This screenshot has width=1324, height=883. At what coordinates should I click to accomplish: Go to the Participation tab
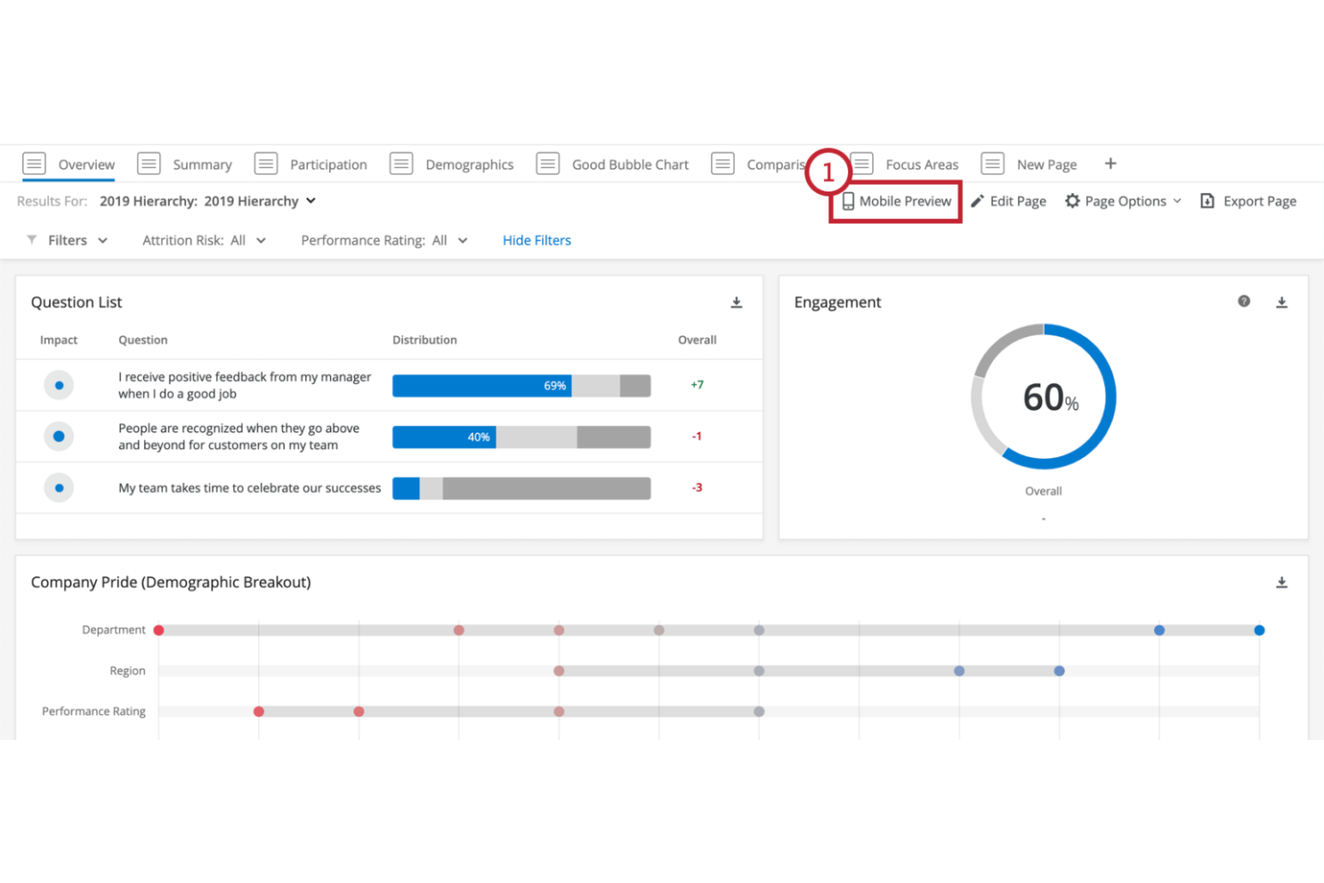point(310,165)
